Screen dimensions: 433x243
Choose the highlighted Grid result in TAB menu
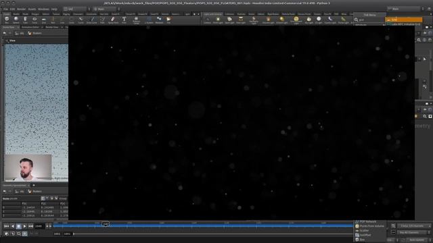point(404,20)
